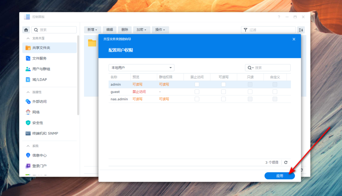This screenshot has height=196, width=342.
Task: Open the wizard search magnifier options
Action: [250, 68]
